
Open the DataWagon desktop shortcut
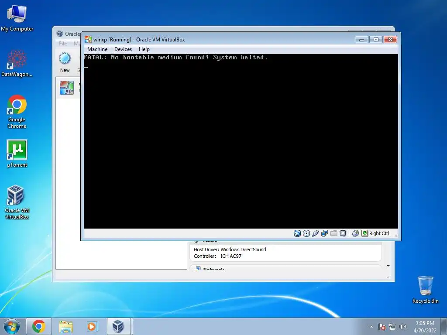point(17,59)
